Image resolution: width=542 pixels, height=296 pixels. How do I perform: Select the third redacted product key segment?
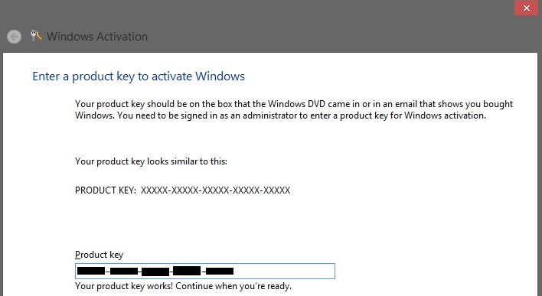[x=155, y=272]
